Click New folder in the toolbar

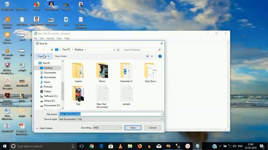[61, 56]
